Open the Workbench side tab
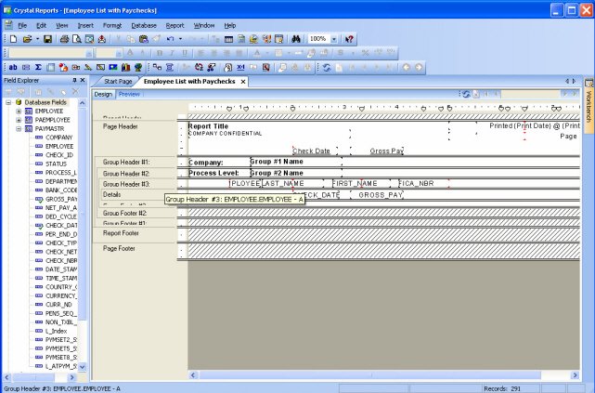This screenshot has width=595, height=393. coord(589,106)
